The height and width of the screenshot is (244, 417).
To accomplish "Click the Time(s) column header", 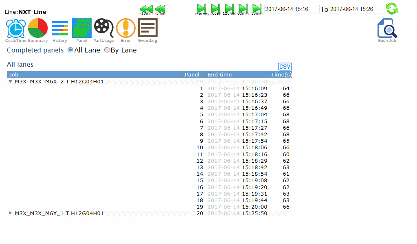I will pyautogui.click(x=281, y=74).
